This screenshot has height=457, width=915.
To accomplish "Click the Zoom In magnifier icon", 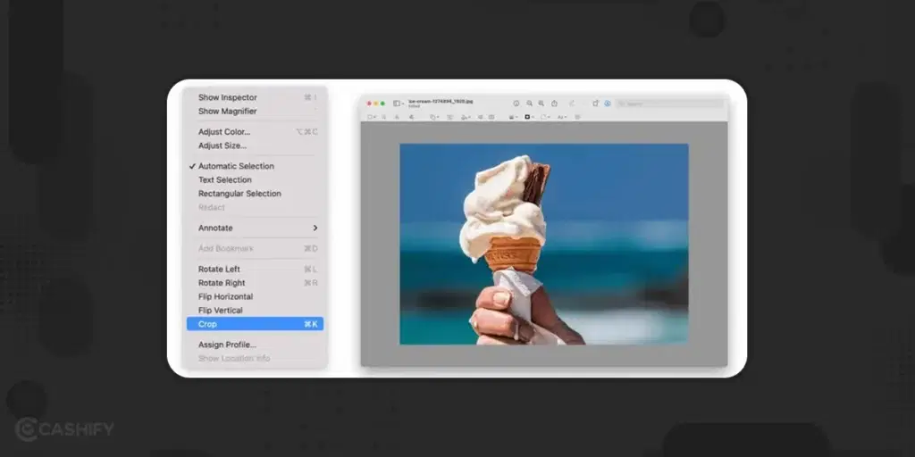I will pyautogui.click(x=541, y=104).
